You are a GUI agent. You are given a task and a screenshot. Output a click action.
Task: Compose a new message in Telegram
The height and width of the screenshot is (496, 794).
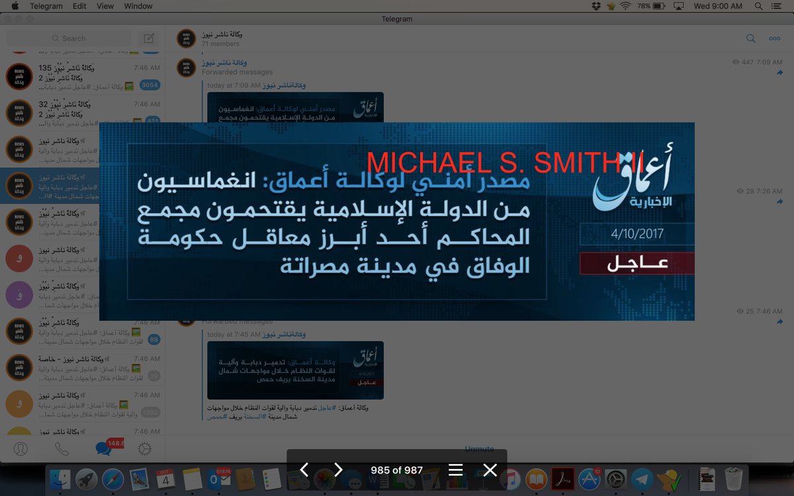149,38
